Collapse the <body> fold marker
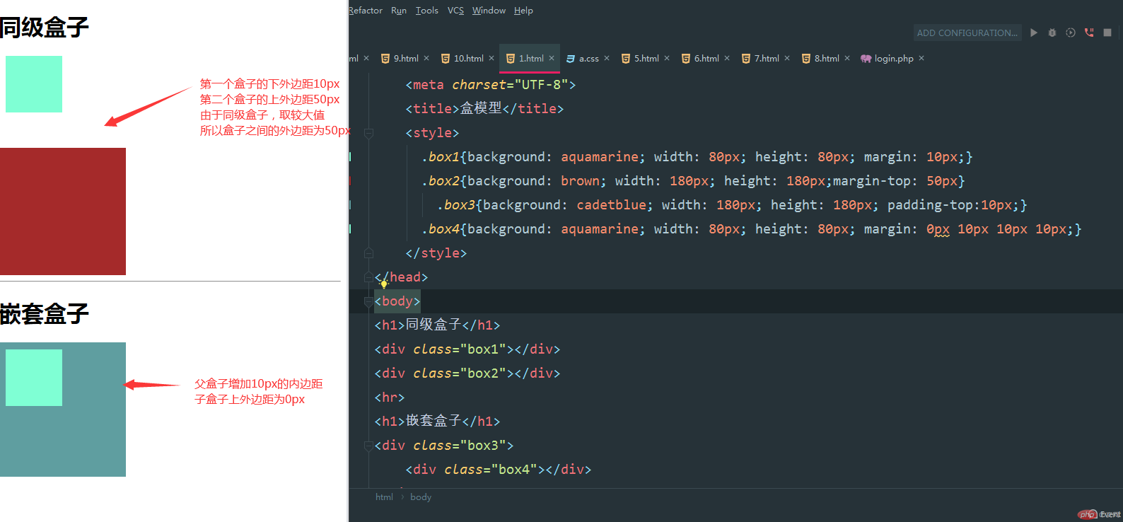 click(368, 302)
